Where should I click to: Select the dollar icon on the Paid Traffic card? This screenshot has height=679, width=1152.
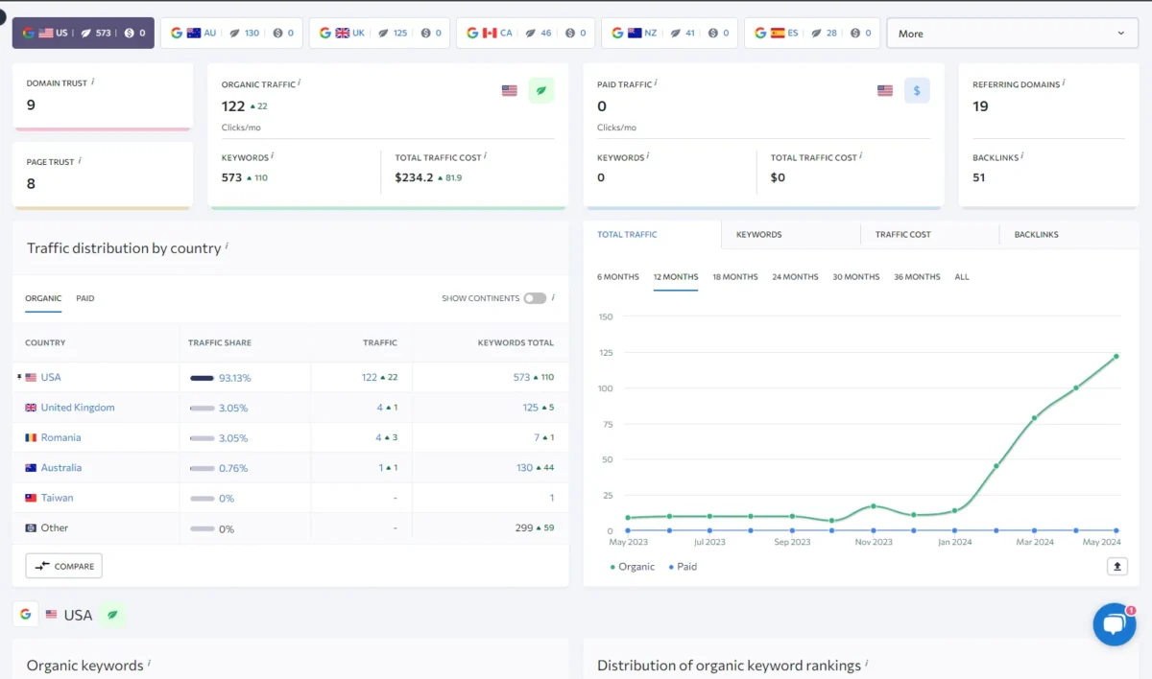coord(916,90)
